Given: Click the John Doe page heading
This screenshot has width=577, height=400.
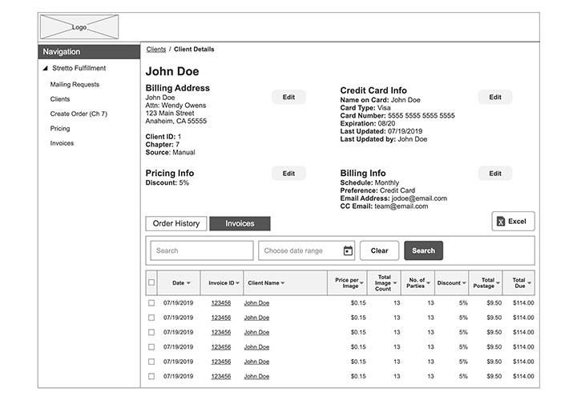Looking at the screenshot, I should 172,71.
